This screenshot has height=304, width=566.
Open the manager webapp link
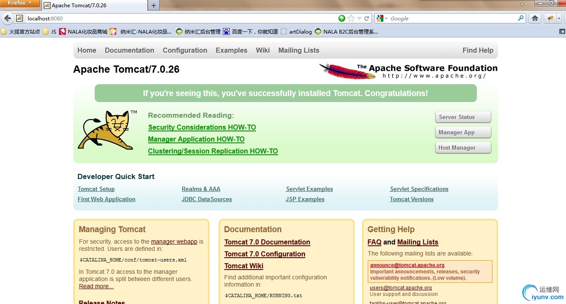174,241
